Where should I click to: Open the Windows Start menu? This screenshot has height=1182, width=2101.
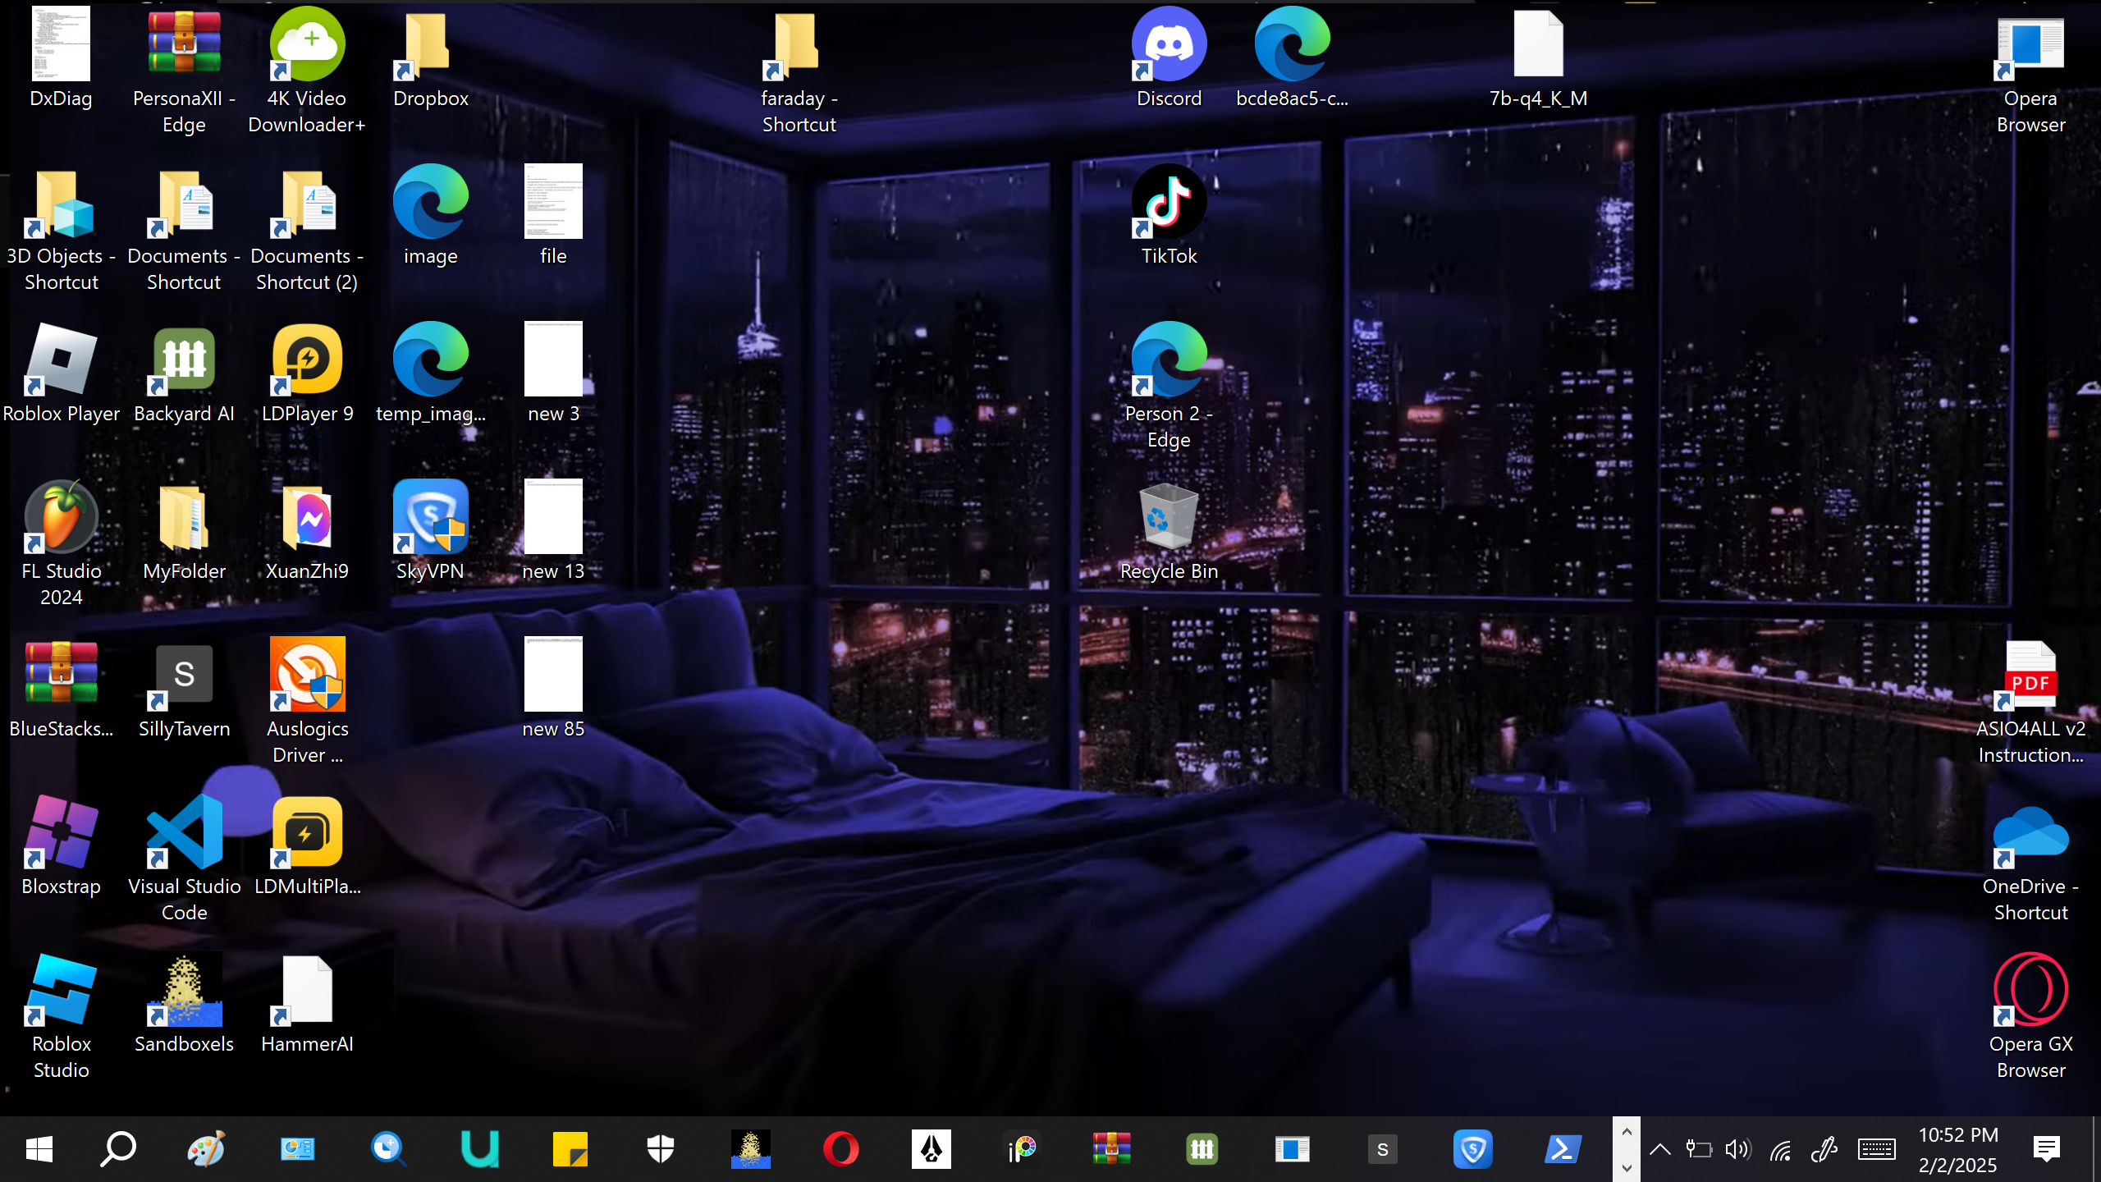39,1149
